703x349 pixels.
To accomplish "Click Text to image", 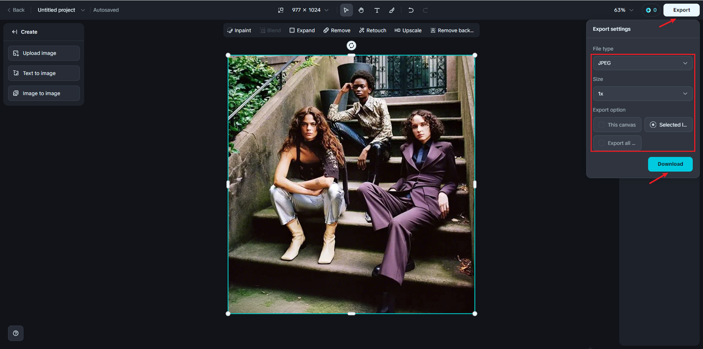I will [44, 73].
